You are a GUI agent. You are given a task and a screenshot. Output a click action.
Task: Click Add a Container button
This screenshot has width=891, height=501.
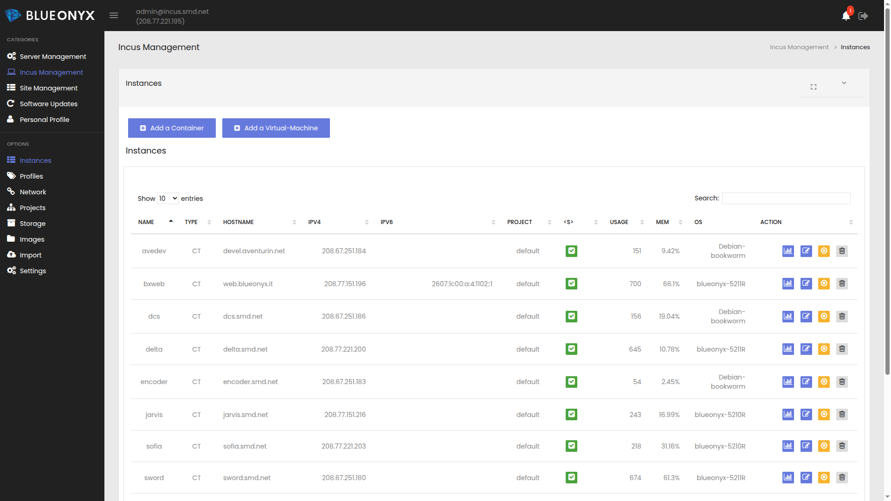[x=172, y=128]
